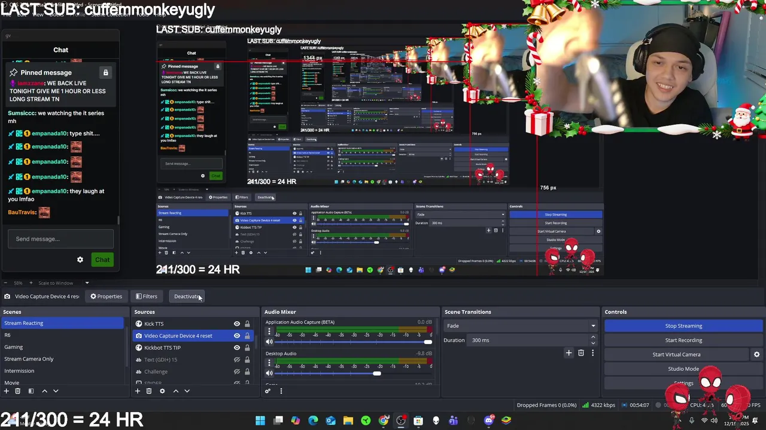Toggle lock on Challenge source
The width and height of the screenshot is (766, 430).
(x=247, y=371)
